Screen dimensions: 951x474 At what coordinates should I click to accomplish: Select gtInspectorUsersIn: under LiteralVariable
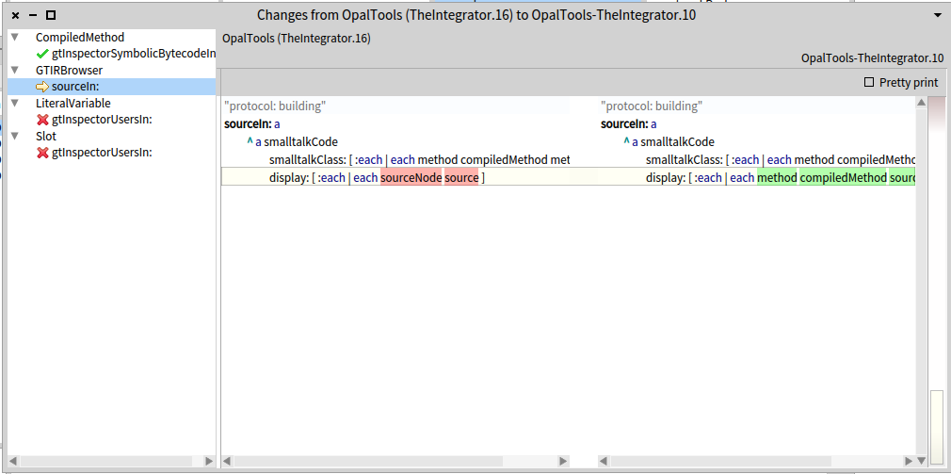point(112,120)
